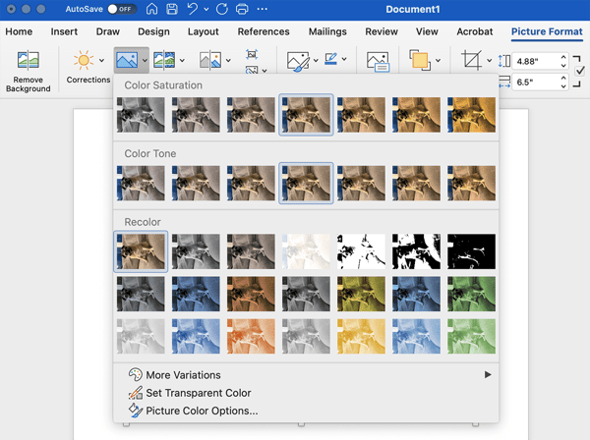Image resolution: width=590 pixels, height=440 pixels.
Task: Click the Redo circular arrow icon
Action: [x=222, y=9]
